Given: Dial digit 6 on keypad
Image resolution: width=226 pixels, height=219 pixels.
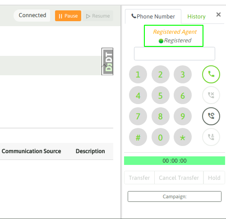Looking at the screenshot, I should pos(183,95).
